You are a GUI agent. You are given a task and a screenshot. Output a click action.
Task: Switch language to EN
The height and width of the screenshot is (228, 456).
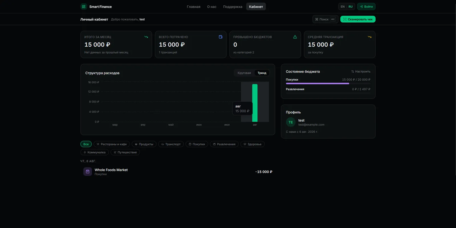coord(343,7)
